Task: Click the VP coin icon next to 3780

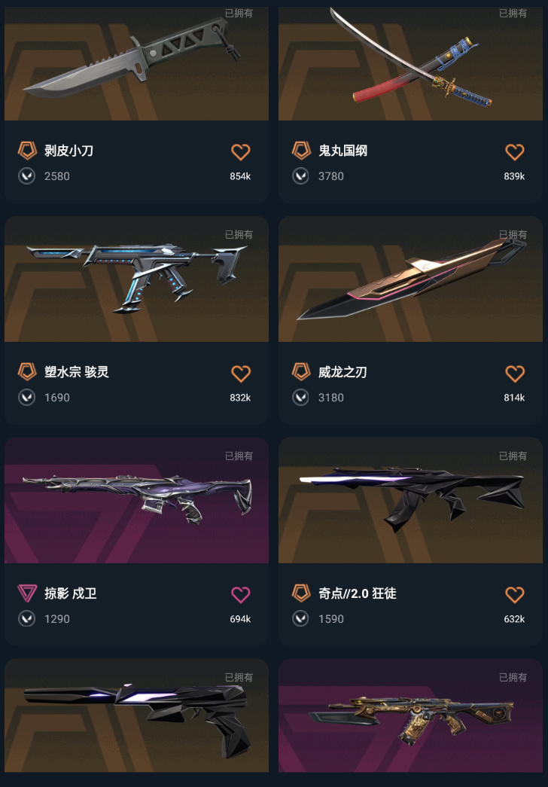Action: pos(300,176)
